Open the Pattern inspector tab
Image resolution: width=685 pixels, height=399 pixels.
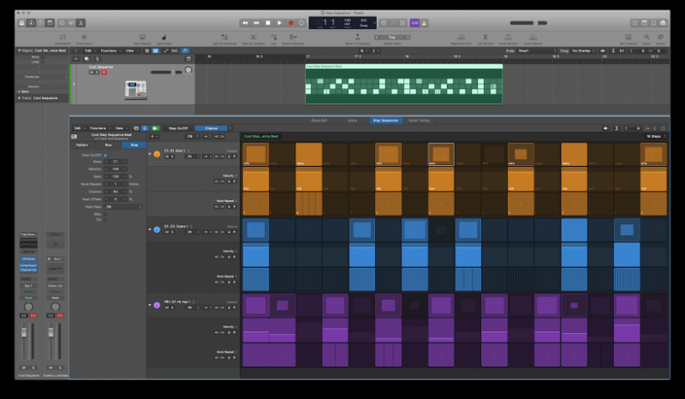coord(81,145)
